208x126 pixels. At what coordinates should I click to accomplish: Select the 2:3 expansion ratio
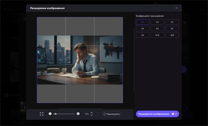tap(157, 22)
